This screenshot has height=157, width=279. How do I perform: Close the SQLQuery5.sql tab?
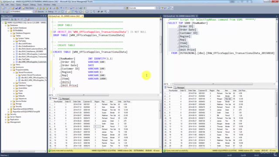tap(82, 16)
